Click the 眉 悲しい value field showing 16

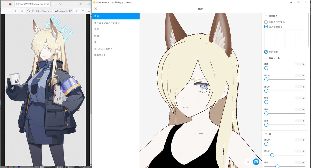(300, 151)
